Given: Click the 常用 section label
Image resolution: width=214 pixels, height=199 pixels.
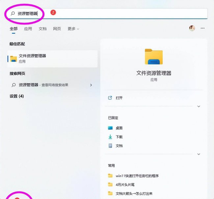Looking at the screenshot, I should [111, 166].
